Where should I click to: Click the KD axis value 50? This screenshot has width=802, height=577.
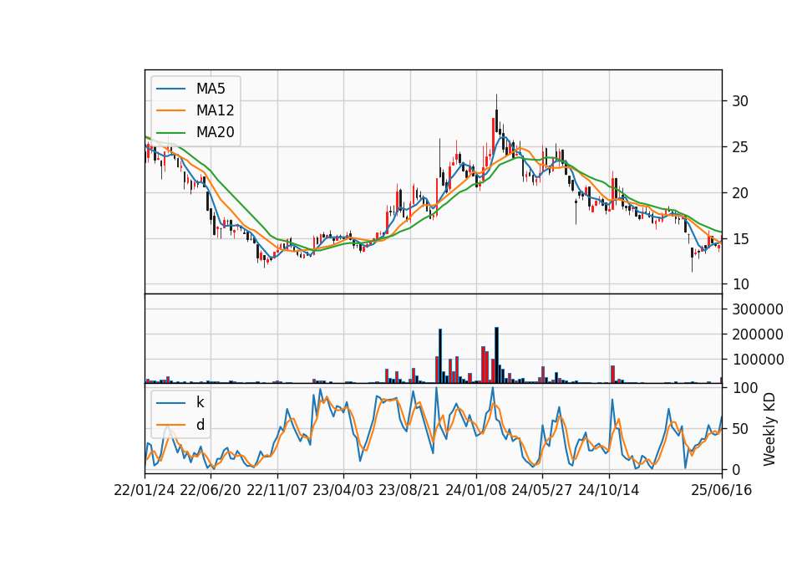coord(740,429)
